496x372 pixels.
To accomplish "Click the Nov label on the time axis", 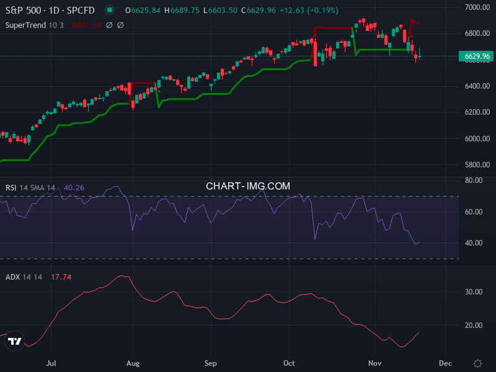I will point(374,363).
